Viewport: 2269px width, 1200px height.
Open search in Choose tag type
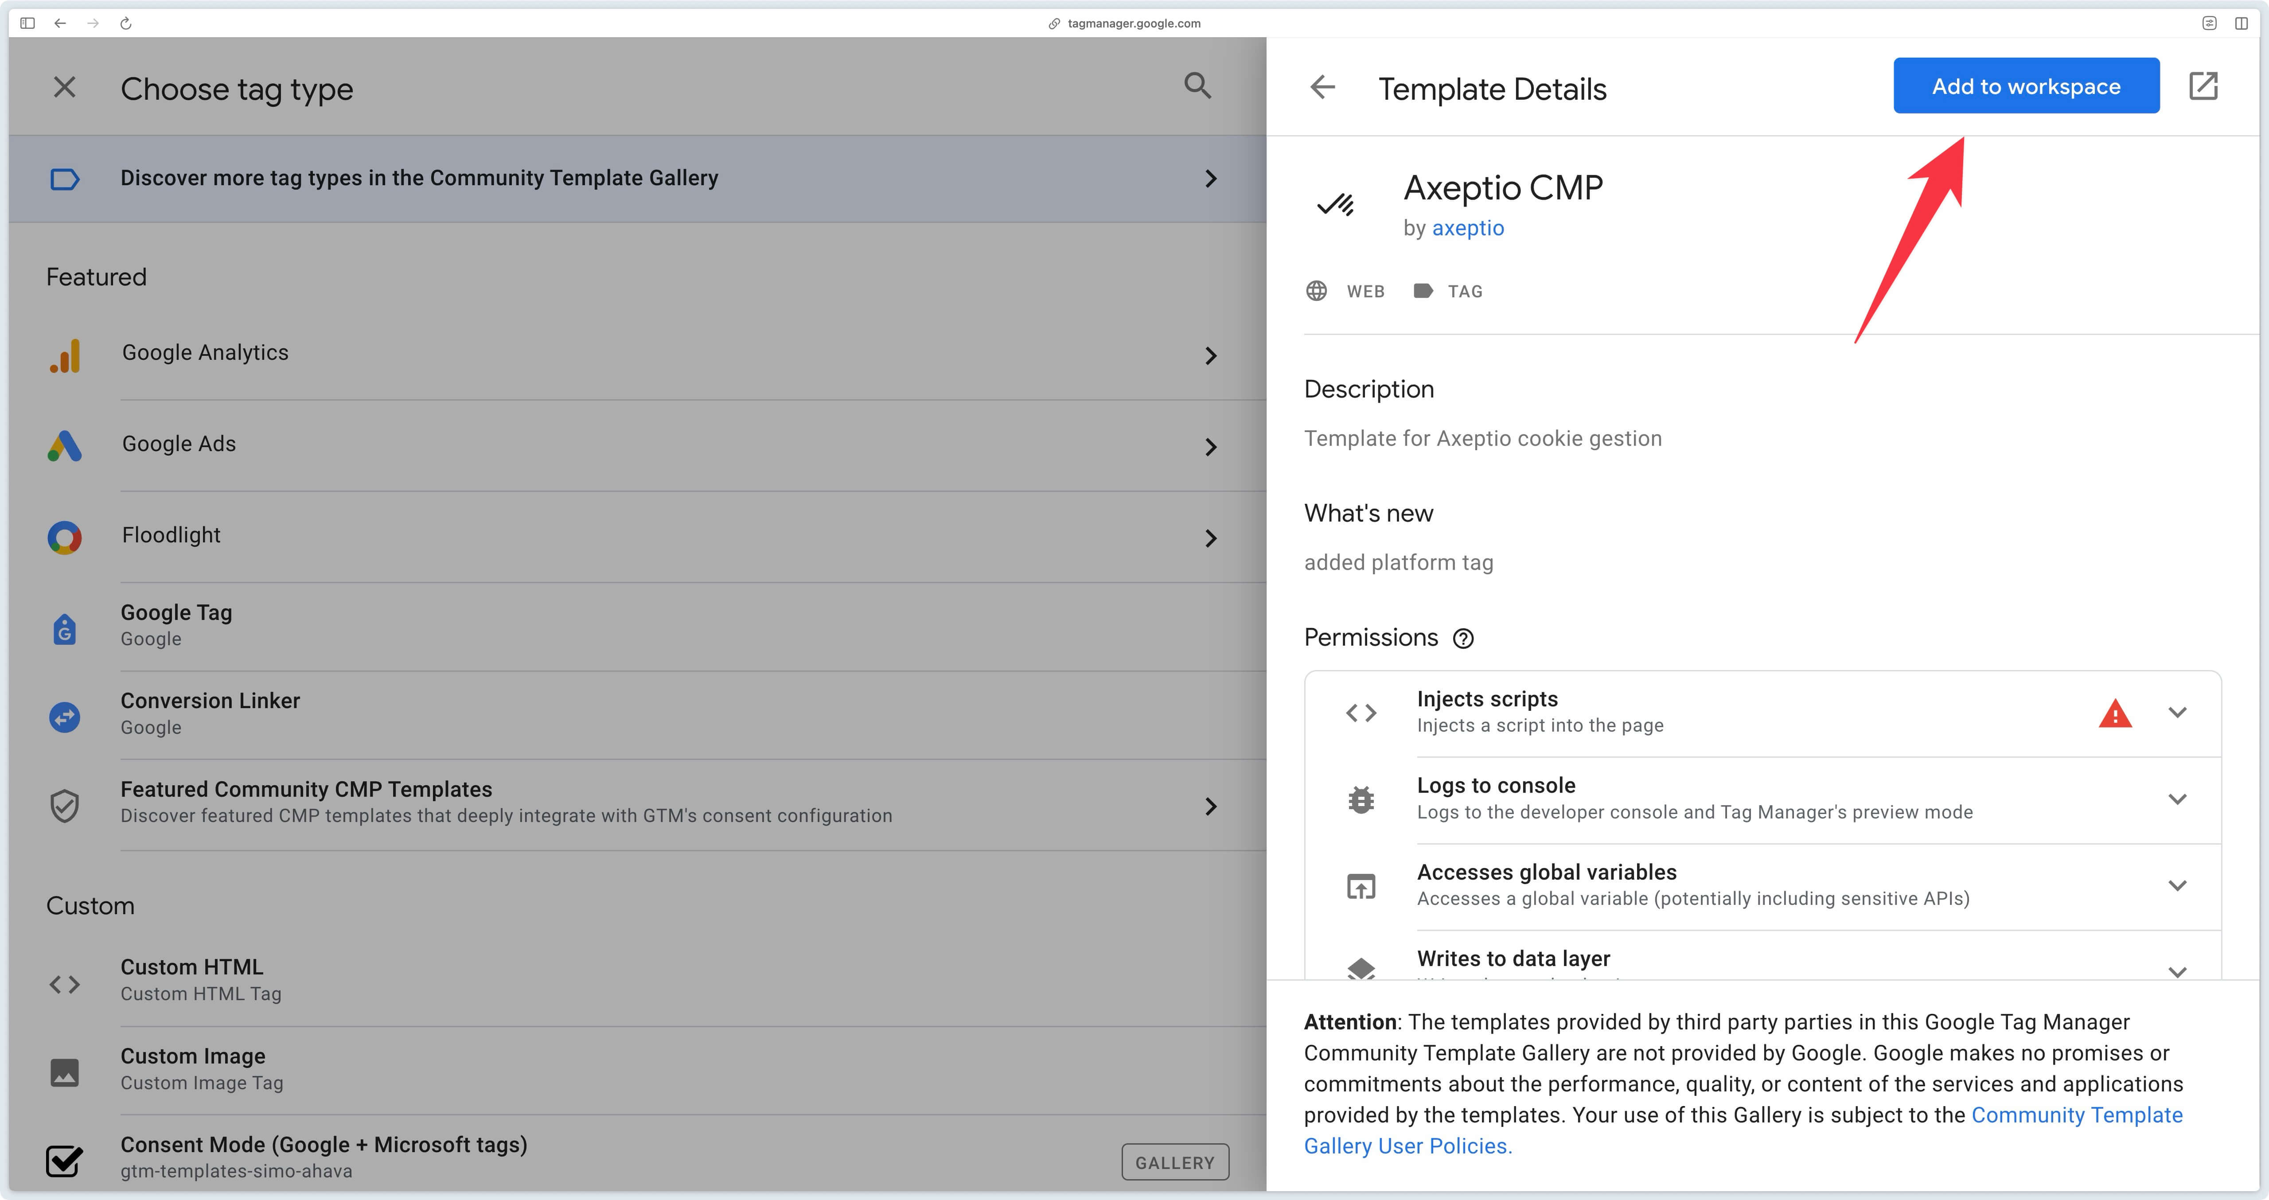tap(1197, 86)
